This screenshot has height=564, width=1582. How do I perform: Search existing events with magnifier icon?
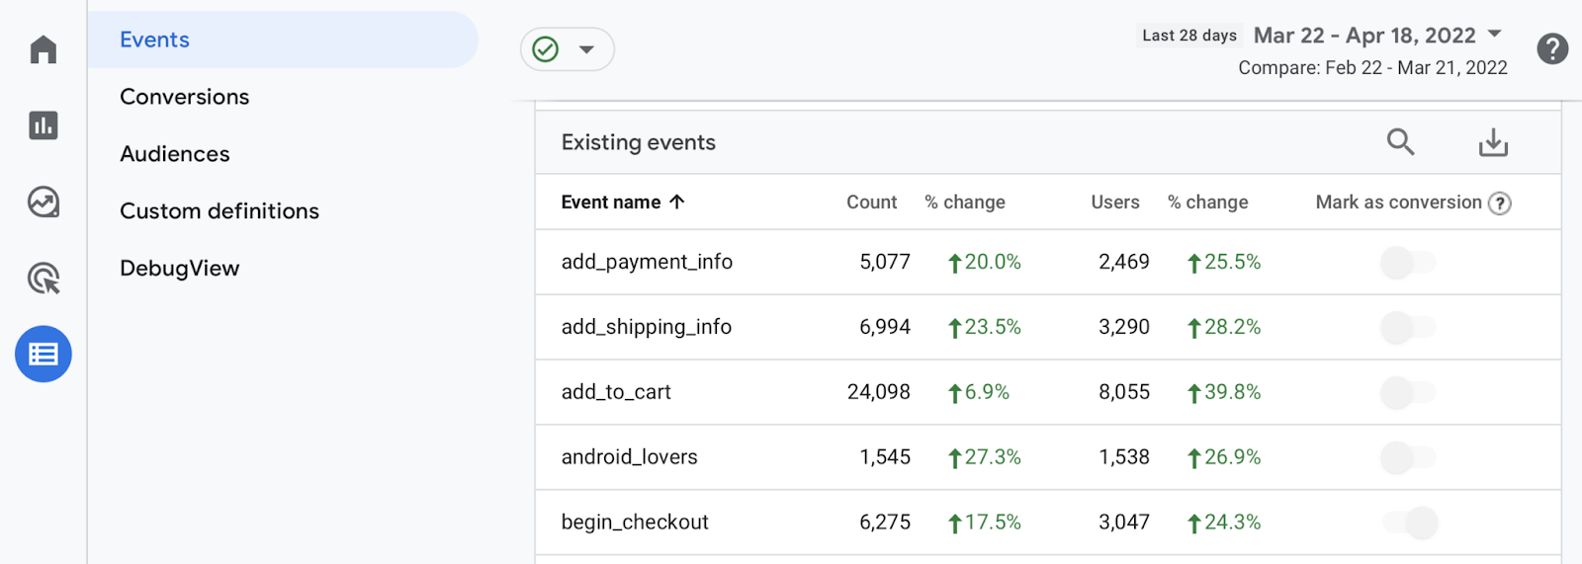tap(1400, 142)
